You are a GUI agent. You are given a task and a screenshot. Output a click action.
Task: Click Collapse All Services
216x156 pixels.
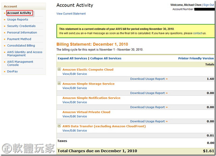(x=106, y=58)
